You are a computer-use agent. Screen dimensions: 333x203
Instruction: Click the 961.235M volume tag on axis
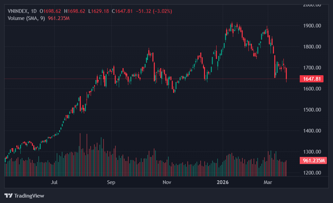[x=314, y=161]
